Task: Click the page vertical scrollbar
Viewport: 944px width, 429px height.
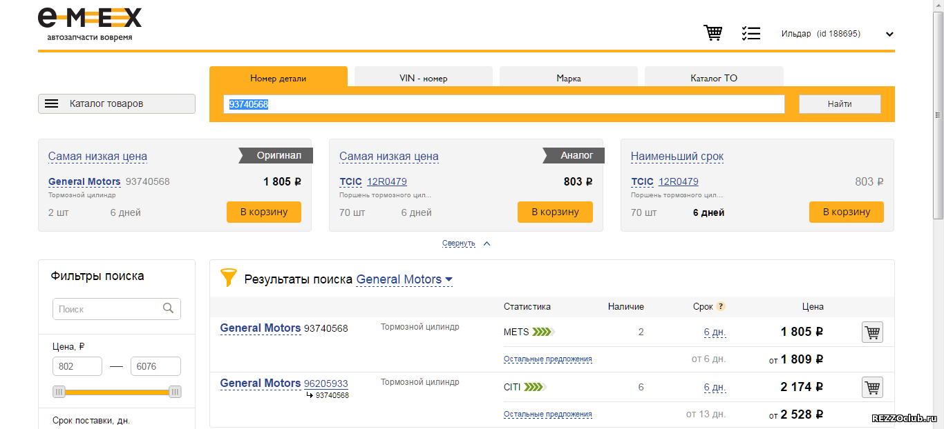Action: click(x=938, y=114)
